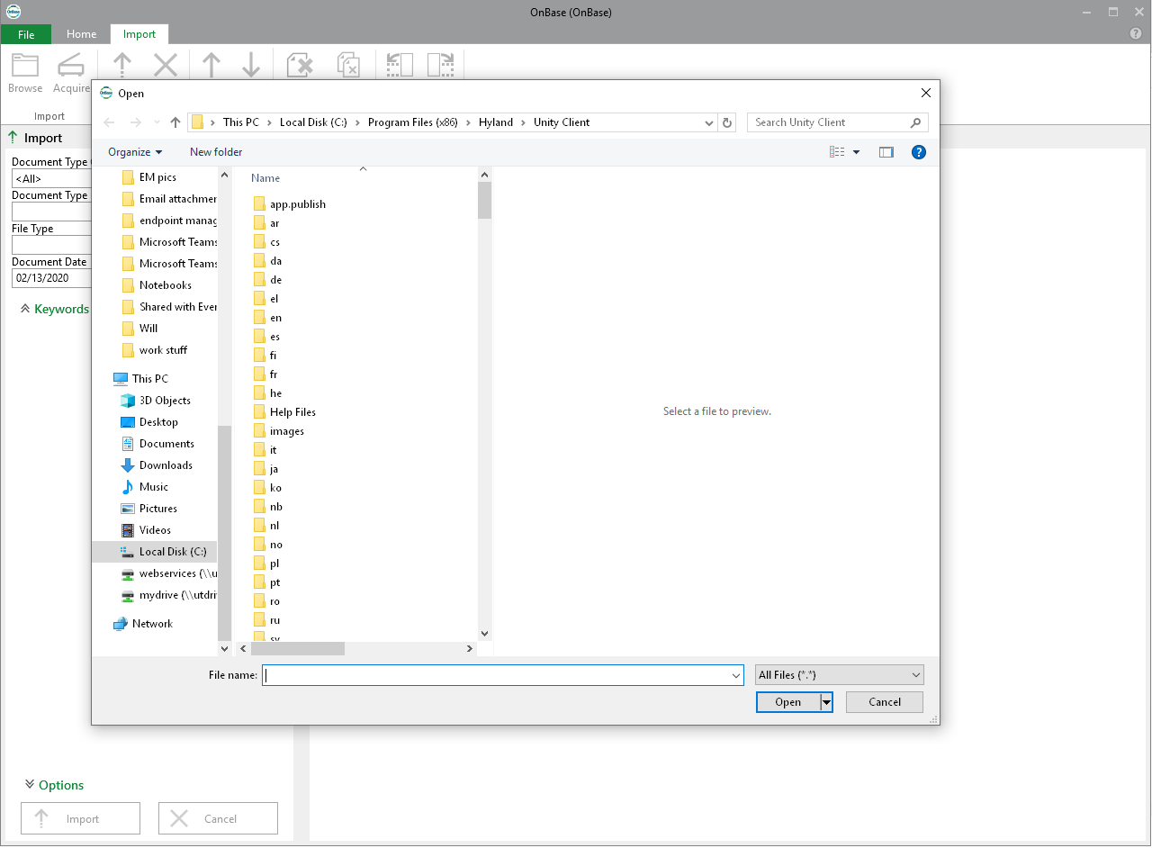Click the file list vertical scrollbar thumb
This screenshot has height=848, width=1152.
pos(485,201)
